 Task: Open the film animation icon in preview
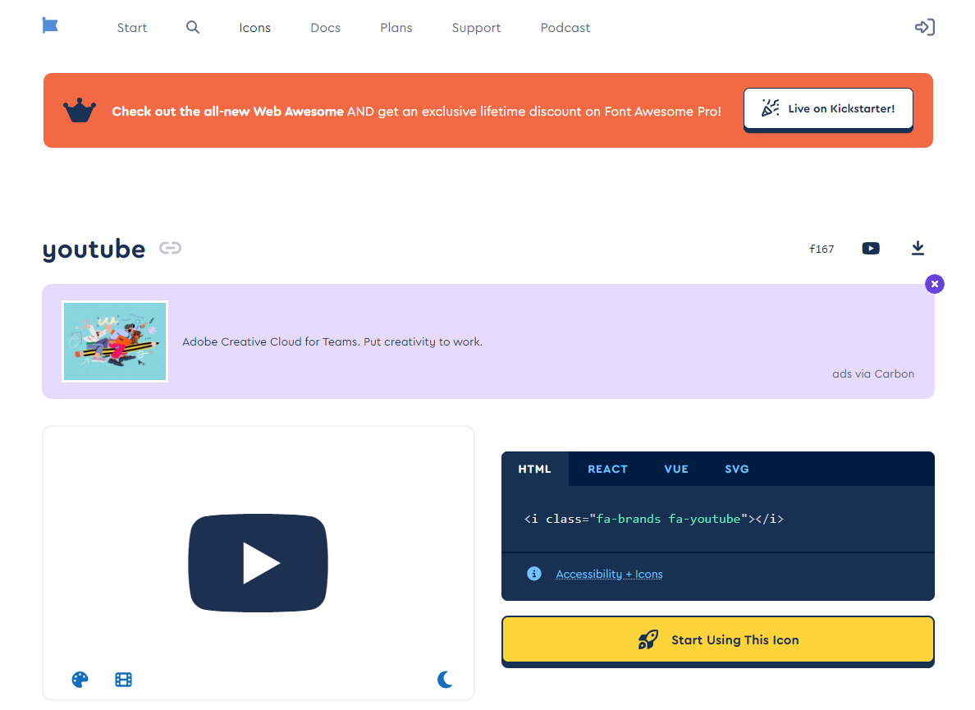tap(124, 680)
